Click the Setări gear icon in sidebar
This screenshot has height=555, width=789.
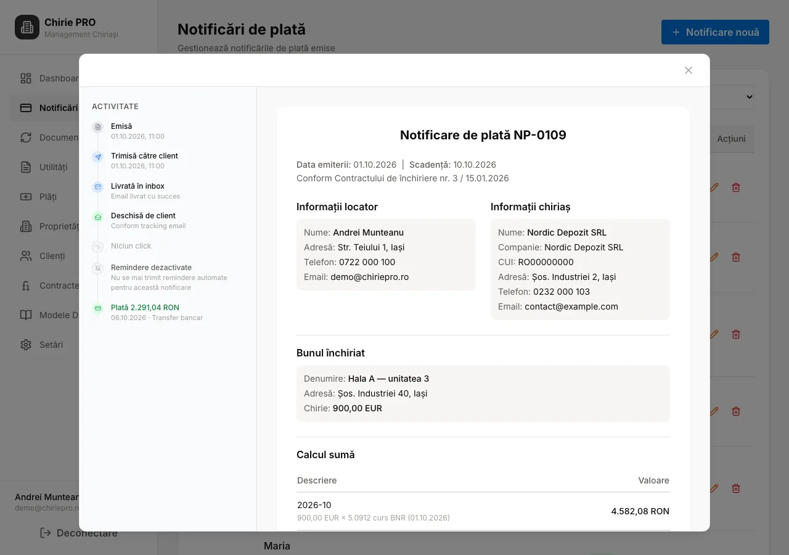(x=26, y=345)
